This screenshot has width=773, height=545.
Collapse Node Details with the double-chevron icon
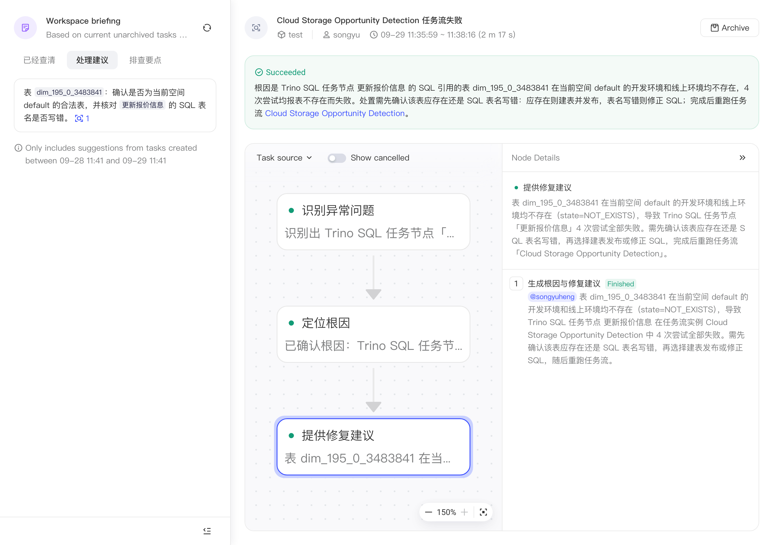pos(742,158)
